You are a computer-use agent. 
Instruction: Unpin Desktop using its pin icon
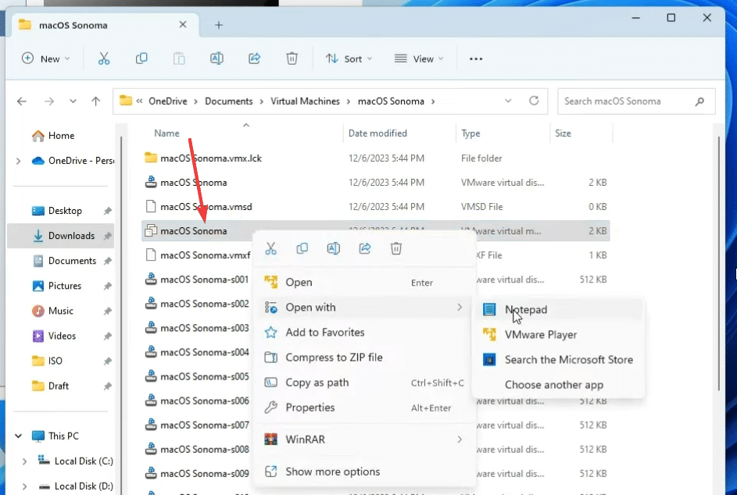tap(108, 211)
